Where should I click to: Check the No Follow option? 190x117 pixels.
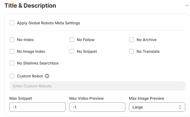(72, 40)
